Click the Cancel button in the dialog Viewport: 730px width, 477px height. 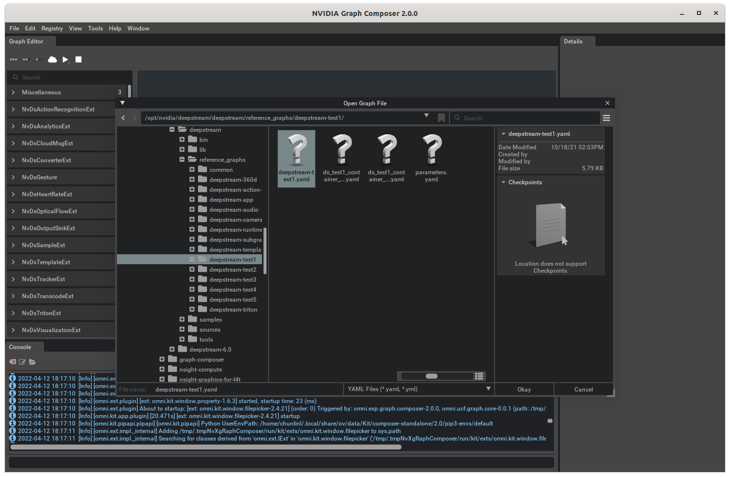pyautogui.click(x=583, y=389)
